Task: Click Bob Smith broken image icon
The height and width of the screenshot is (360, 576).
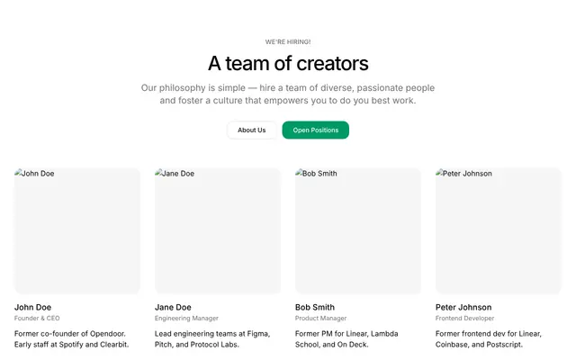Action: 299,173
